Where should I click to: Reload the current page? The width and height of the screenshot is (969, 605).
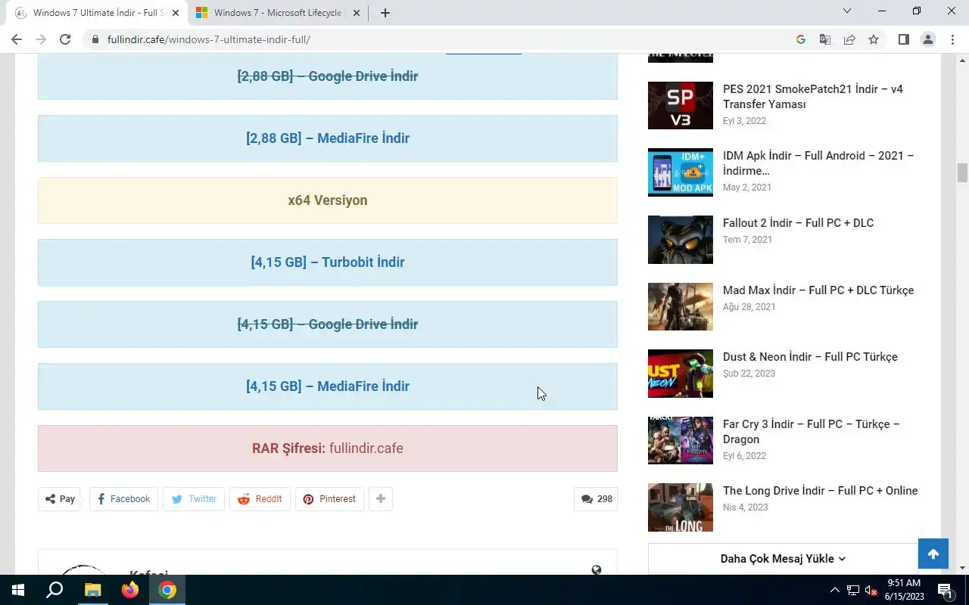65,39
